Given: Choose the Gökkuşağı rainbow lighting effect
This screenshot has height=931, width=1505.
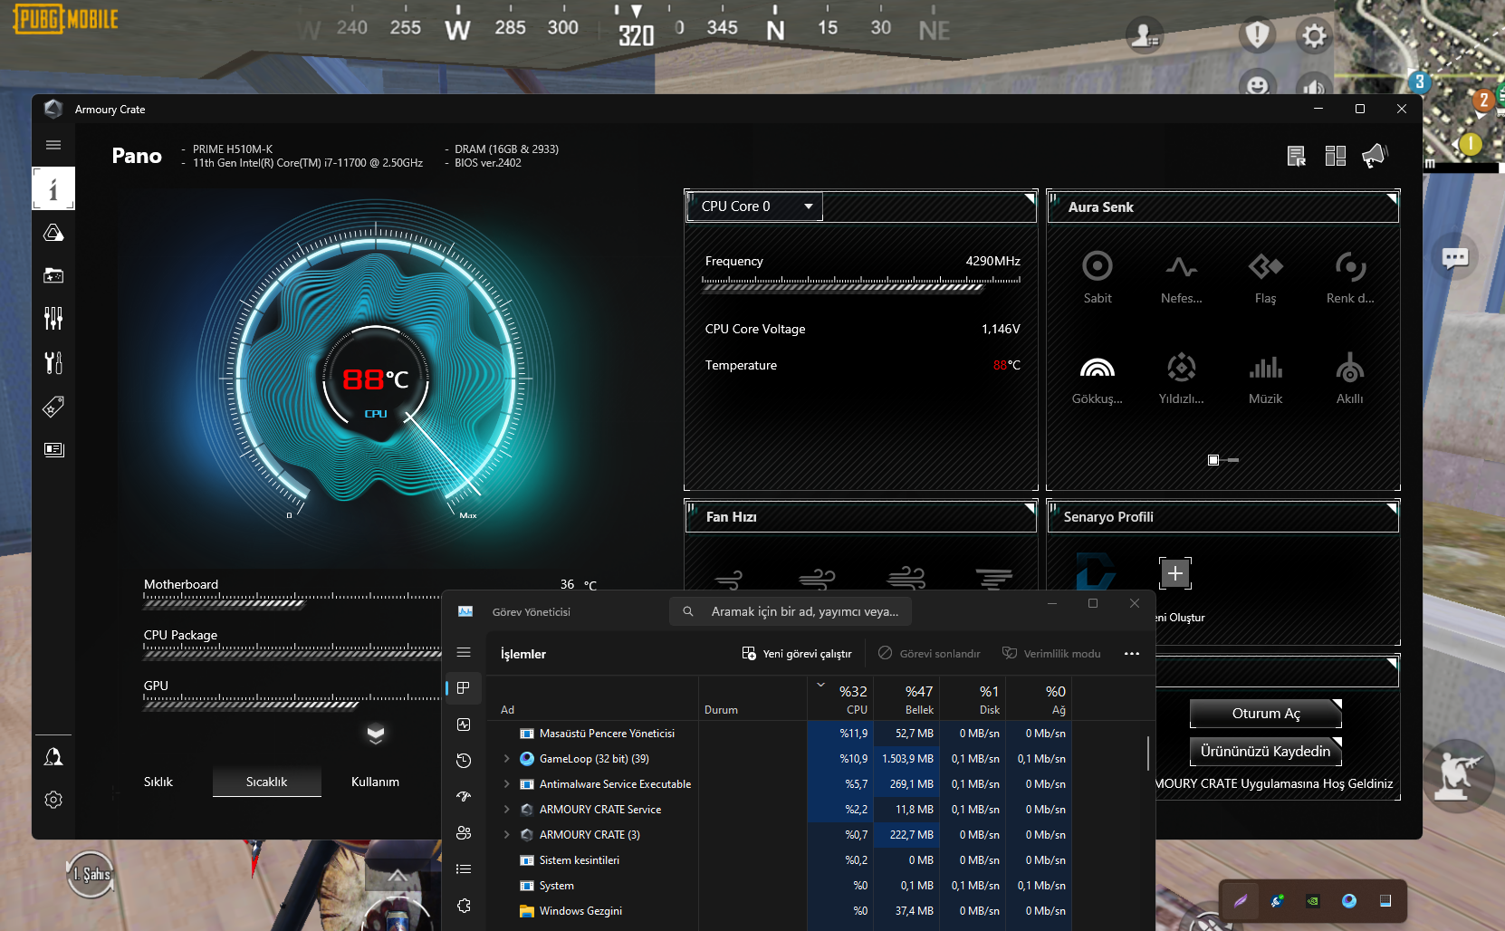Looking at the screenshot, I should (1097, 369).
